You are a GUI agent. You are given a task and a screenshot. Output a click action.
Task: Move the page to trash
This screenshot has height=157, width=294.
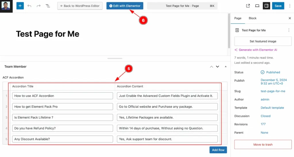click(263, 144)
